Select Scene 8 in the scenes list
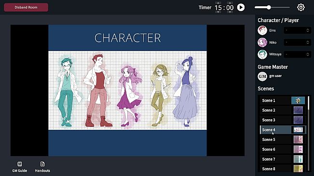 pos(283,169)
